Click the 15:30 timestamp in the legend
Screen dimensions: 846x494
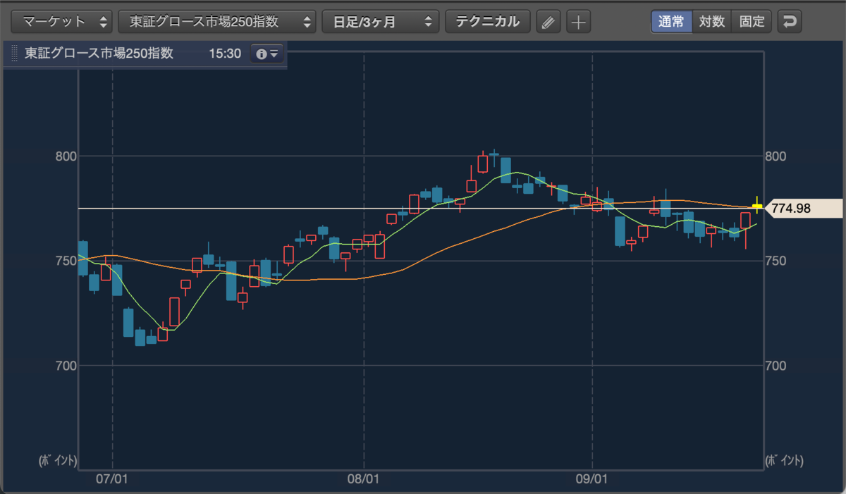[225, 54]
